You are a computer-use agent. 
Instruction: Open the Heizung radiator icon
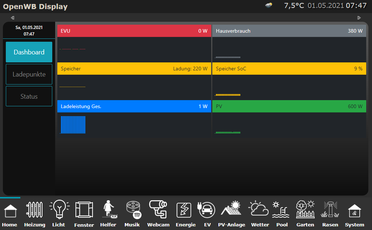(x=35, y=210)
